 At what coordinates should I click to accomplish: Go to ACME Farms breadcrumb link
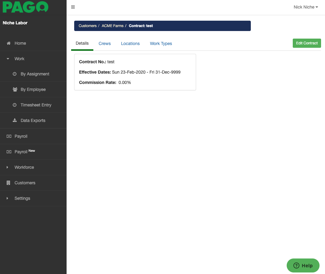(x=112, y=26)
